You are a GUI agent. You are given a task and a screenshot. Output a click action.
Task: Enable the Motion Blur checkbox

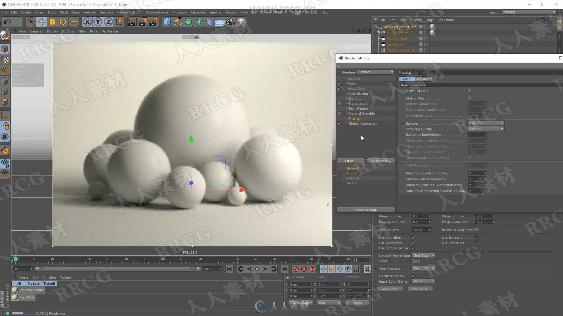coord(469,98)
